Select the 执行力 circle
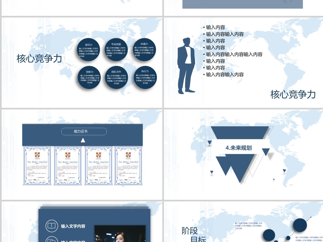 [145, 77]
